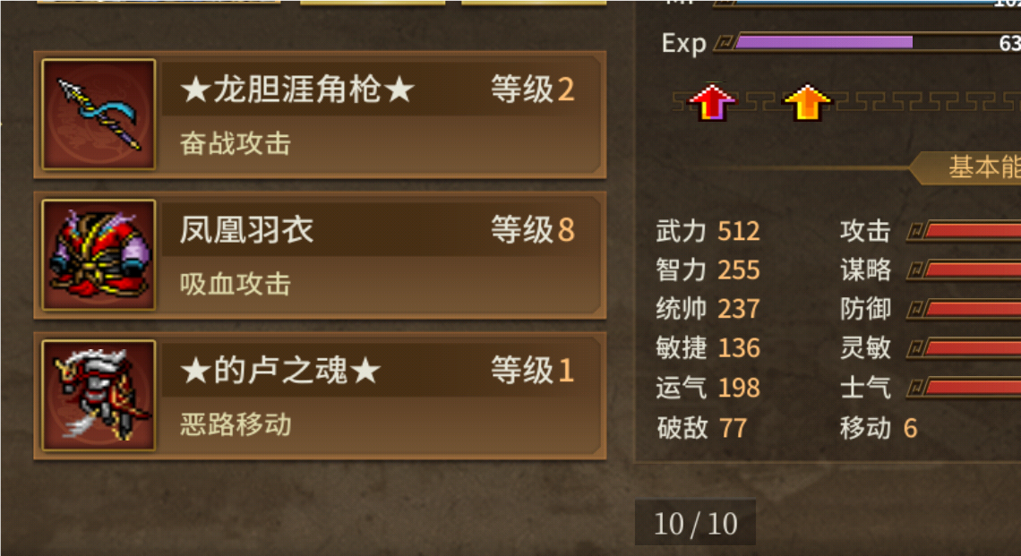Click the 10 / 10 page counter
The height and width of the screenshot is (556, 1021).
pos(695,523)
